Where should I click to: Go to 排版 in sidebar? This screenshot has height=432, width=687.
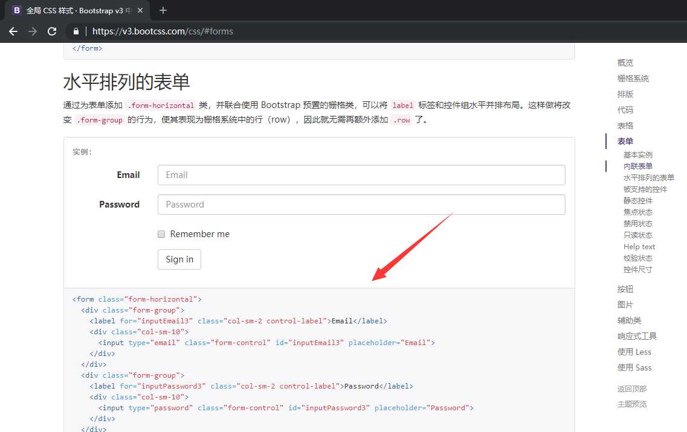625,94
